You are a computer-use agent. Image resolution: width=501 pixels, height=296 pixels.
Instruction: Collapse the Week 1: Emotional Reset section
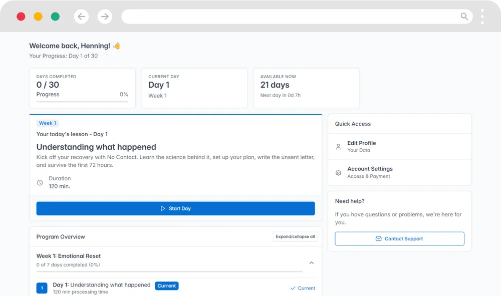pos(311,263)
